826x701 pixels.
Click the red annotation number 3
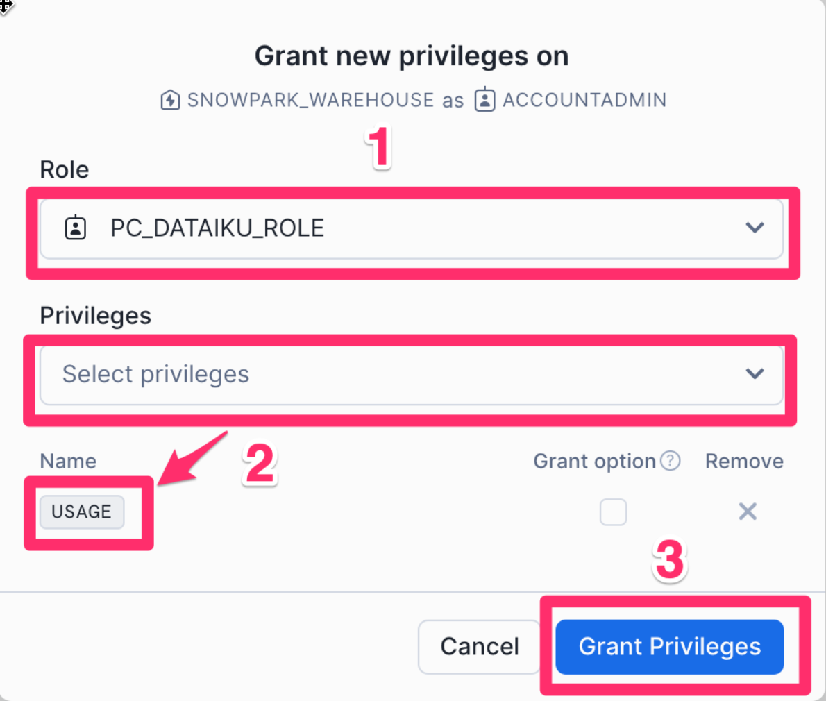[x=669, y=560]
